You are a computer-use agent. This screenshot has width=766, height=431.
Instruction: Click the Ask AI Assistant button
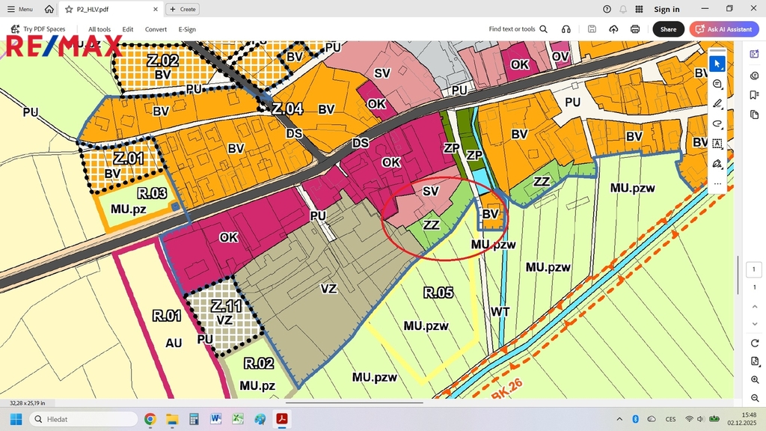(x=724, y=29)
